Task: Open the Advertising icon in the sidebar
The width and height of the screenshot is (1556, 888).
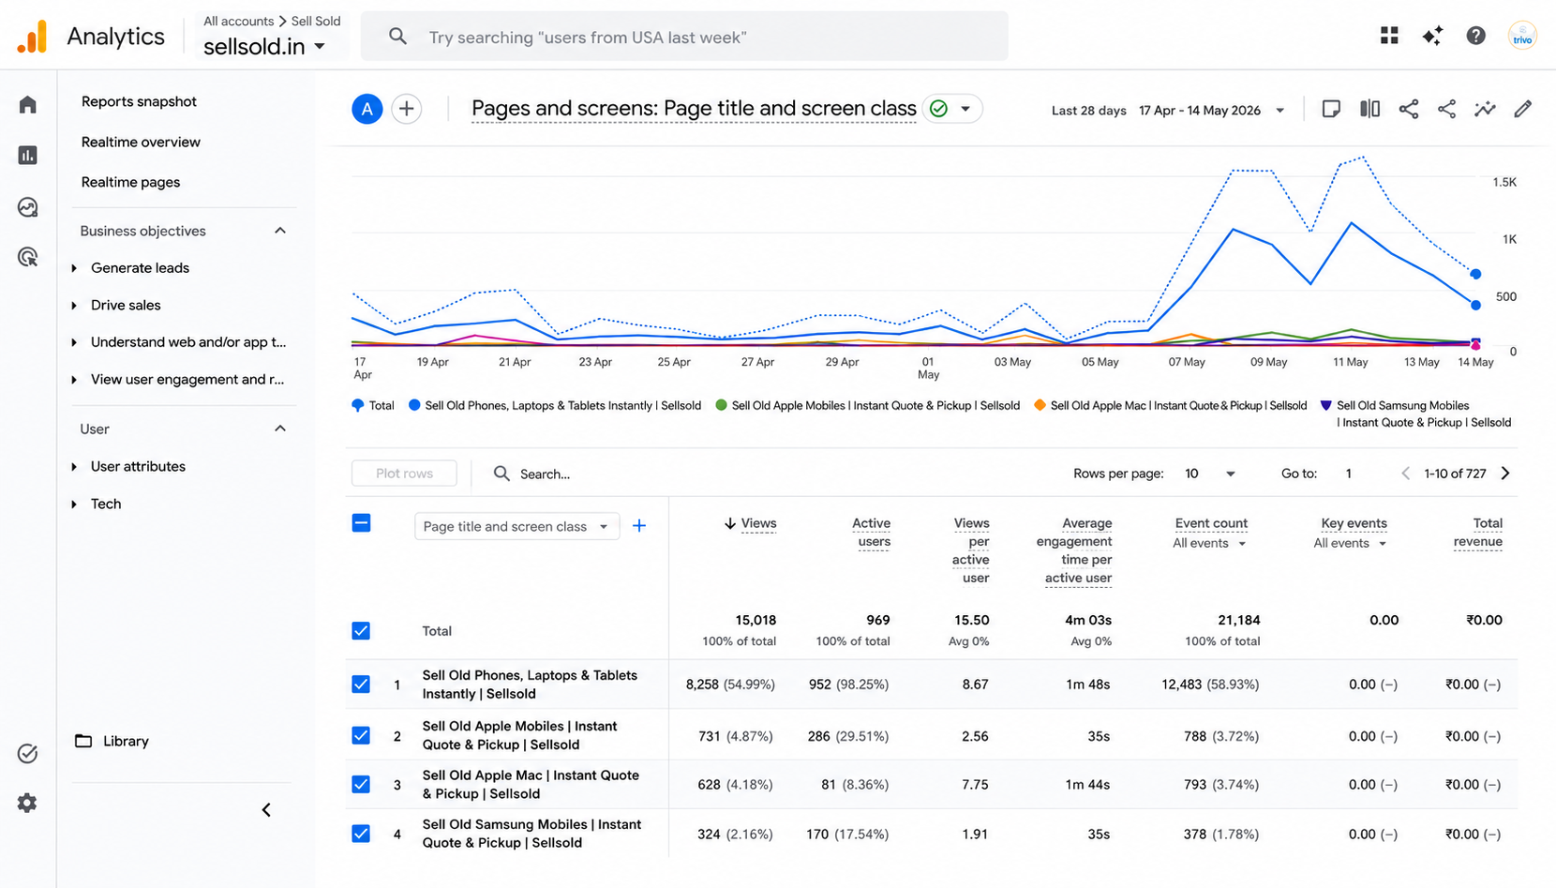Action: pos(28,257)
